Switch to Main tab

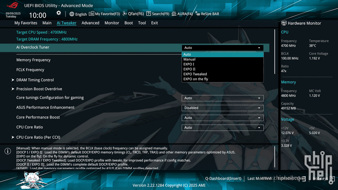pos(47,23)
